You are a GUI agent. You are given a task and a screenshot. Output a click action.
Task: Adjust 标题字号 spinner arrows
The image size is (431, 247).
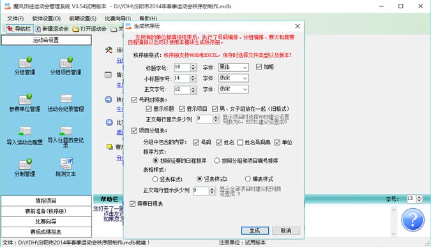pyautogui.click(x=193, y=67)
